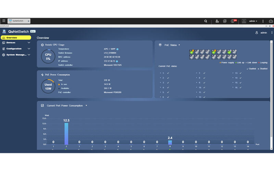Click the search magnifier icon
The width and height of the screenshot is (274, 171).
click(x=206, y=21)
